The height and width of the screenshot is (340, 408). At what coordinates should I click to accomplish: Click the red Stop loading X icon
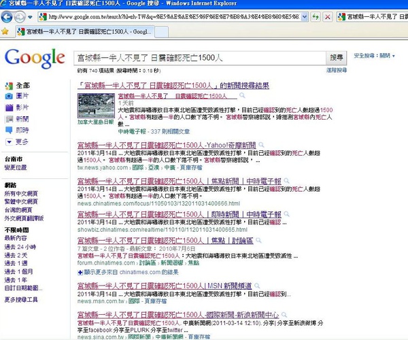[x=328, y=17]
